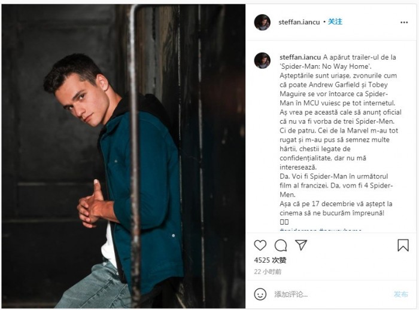Click the caption line mentioning Andrew Garfield
This screenshot has width=419, height=310.
coord(330,85)
